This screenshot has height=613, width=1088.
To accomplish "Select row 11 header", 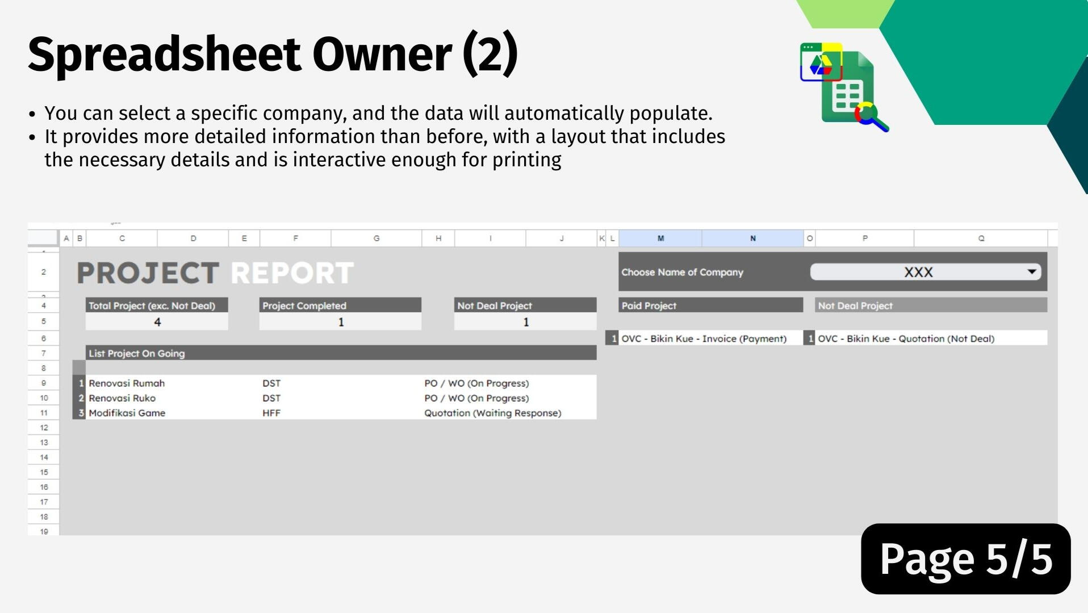I will coord(43,413).
